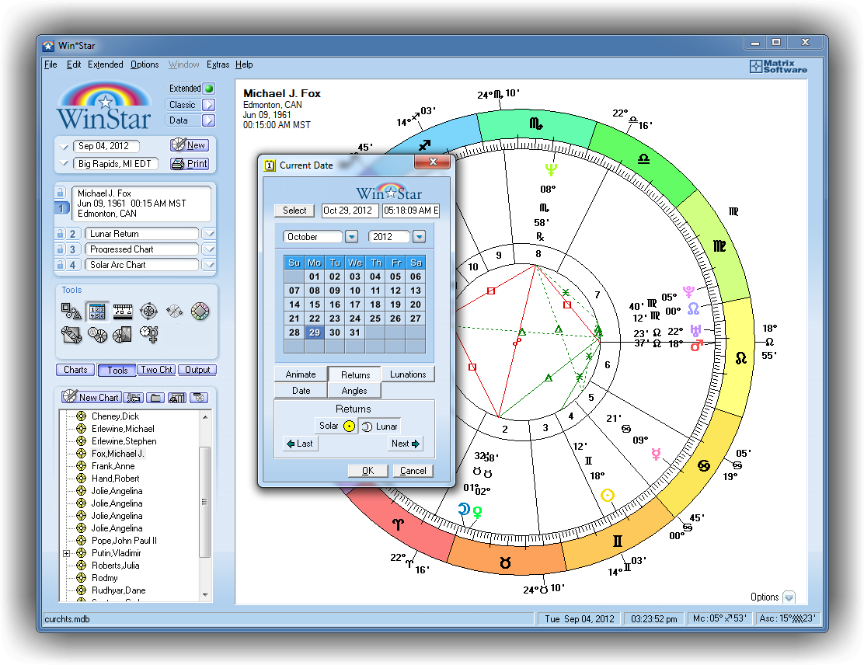Expand the Solar Arc Chart type dropdown
864x665 pixels.
[x=208, y=265]
